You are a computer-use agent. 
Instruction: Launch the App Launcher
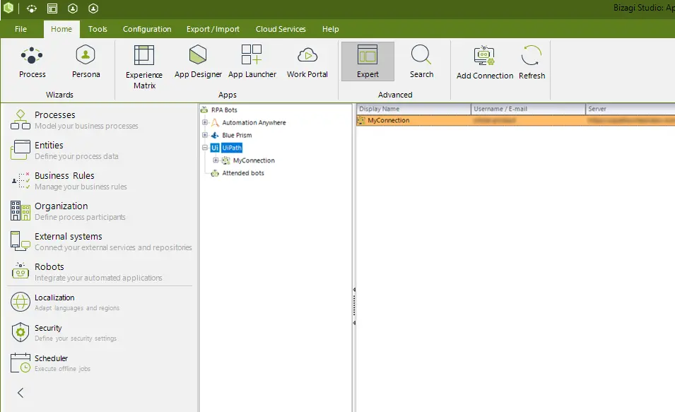coord(252,62)
